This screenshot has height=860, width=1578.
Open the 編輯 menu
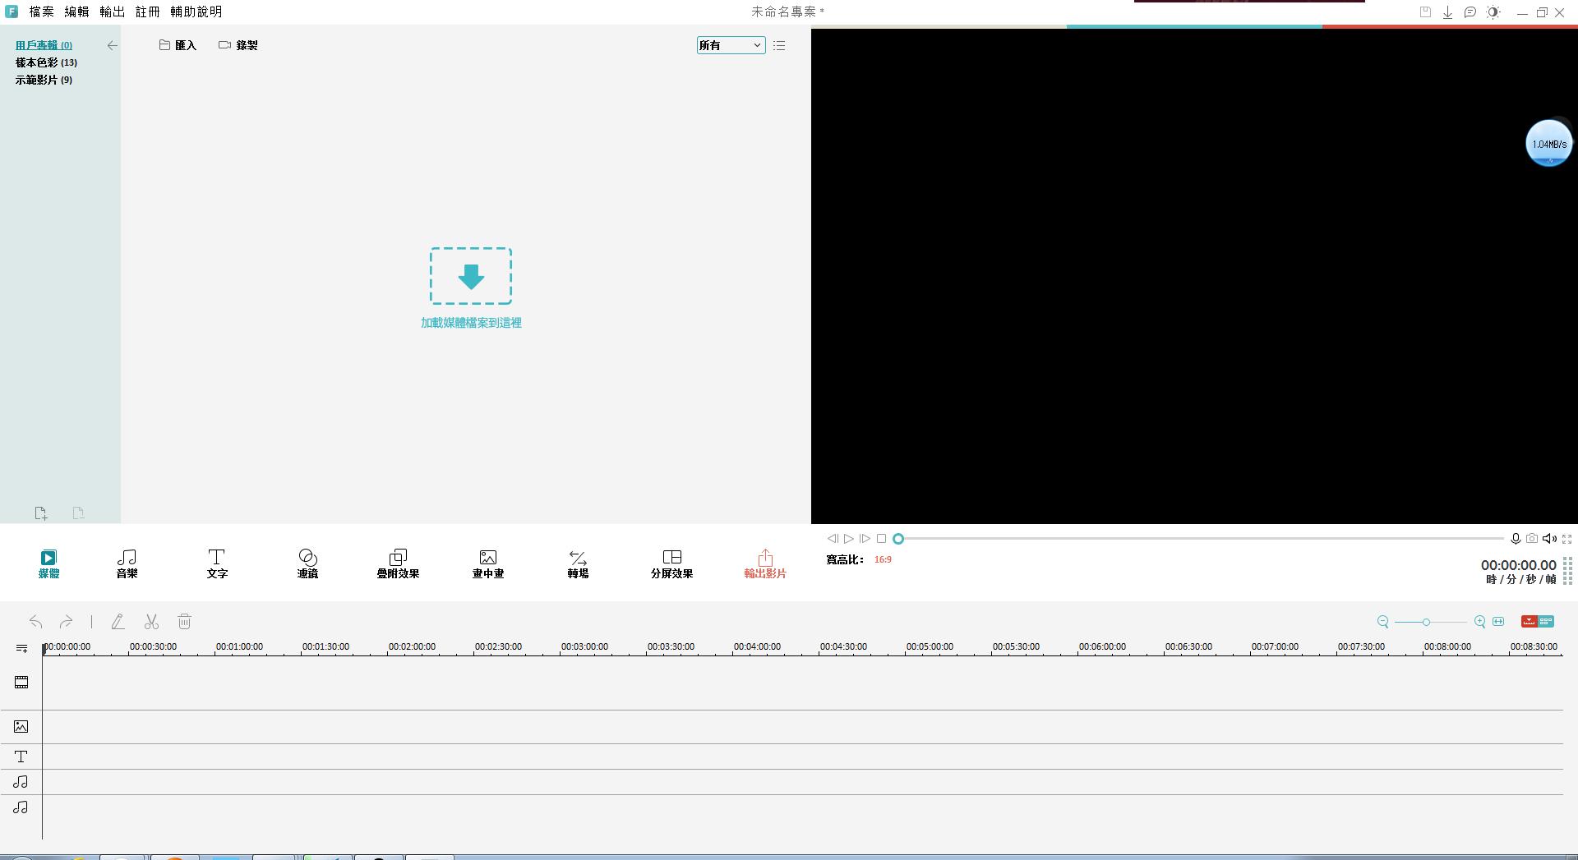click(x=76, y=11)
